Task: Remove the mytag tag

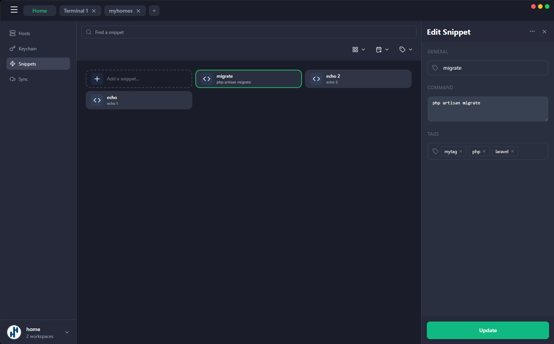Action: [461, 151]
